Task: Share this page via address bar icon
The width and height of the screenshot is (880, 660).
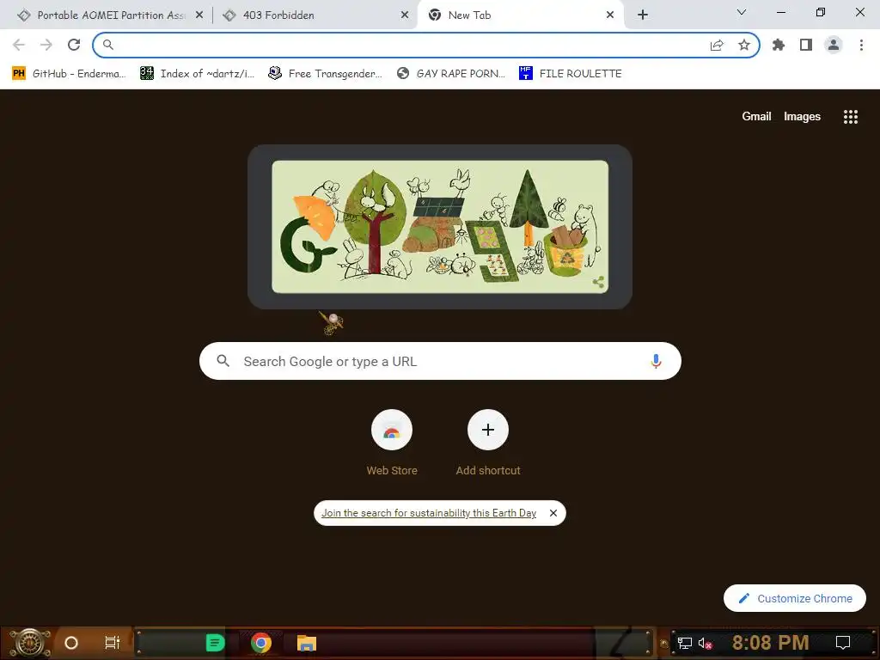Action: [x=717, y=45]
